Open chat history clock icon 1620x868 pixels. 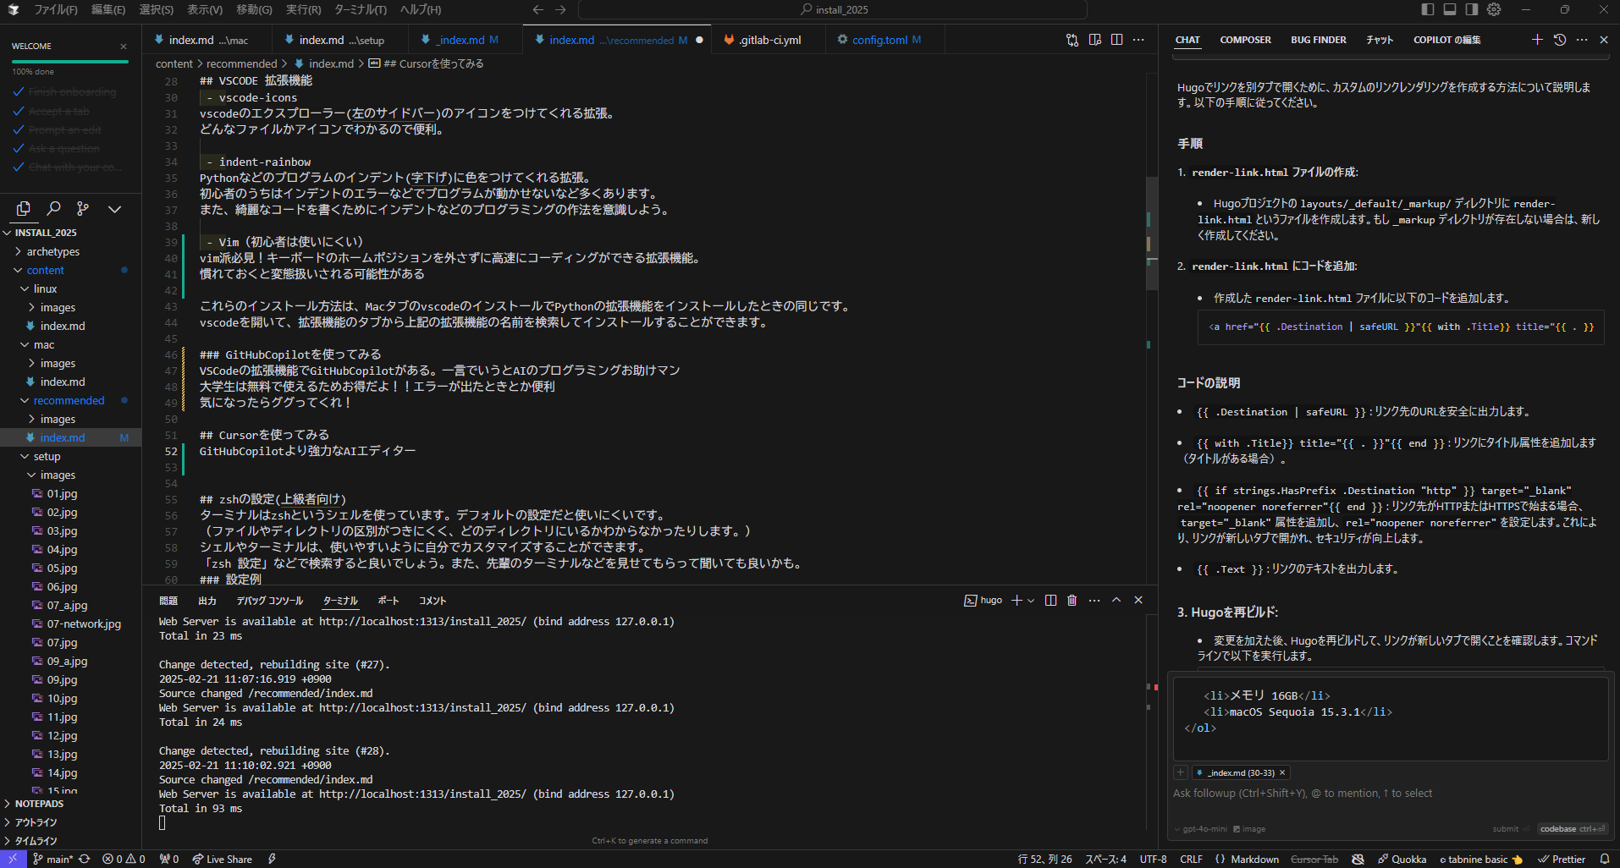click(x=1560, y=40)
